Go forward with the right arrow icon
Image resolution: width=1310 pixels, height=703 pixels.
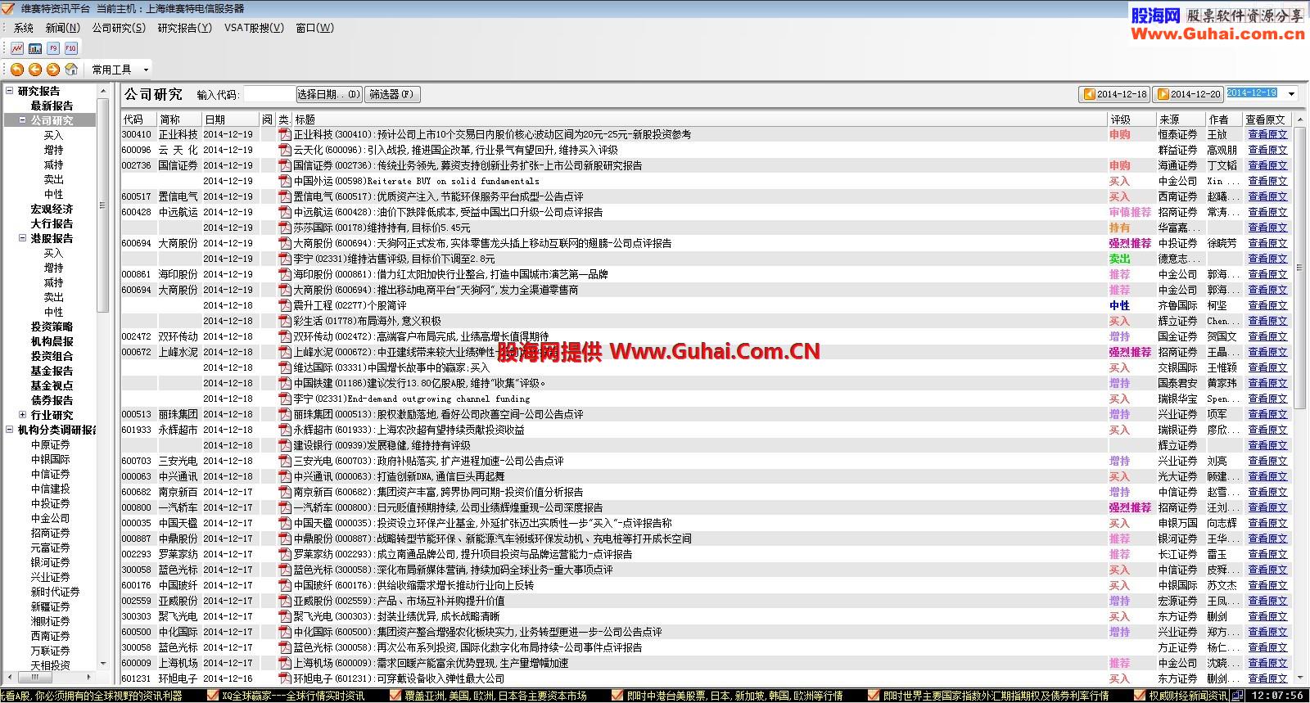[53, 70]
